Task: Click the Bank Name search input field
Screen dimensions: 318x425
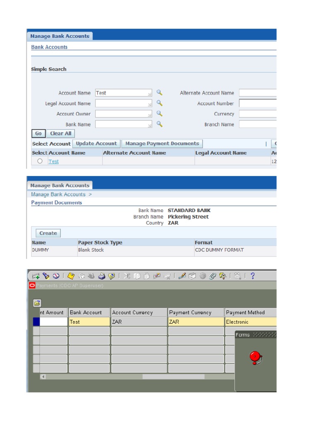Action: 123,125
